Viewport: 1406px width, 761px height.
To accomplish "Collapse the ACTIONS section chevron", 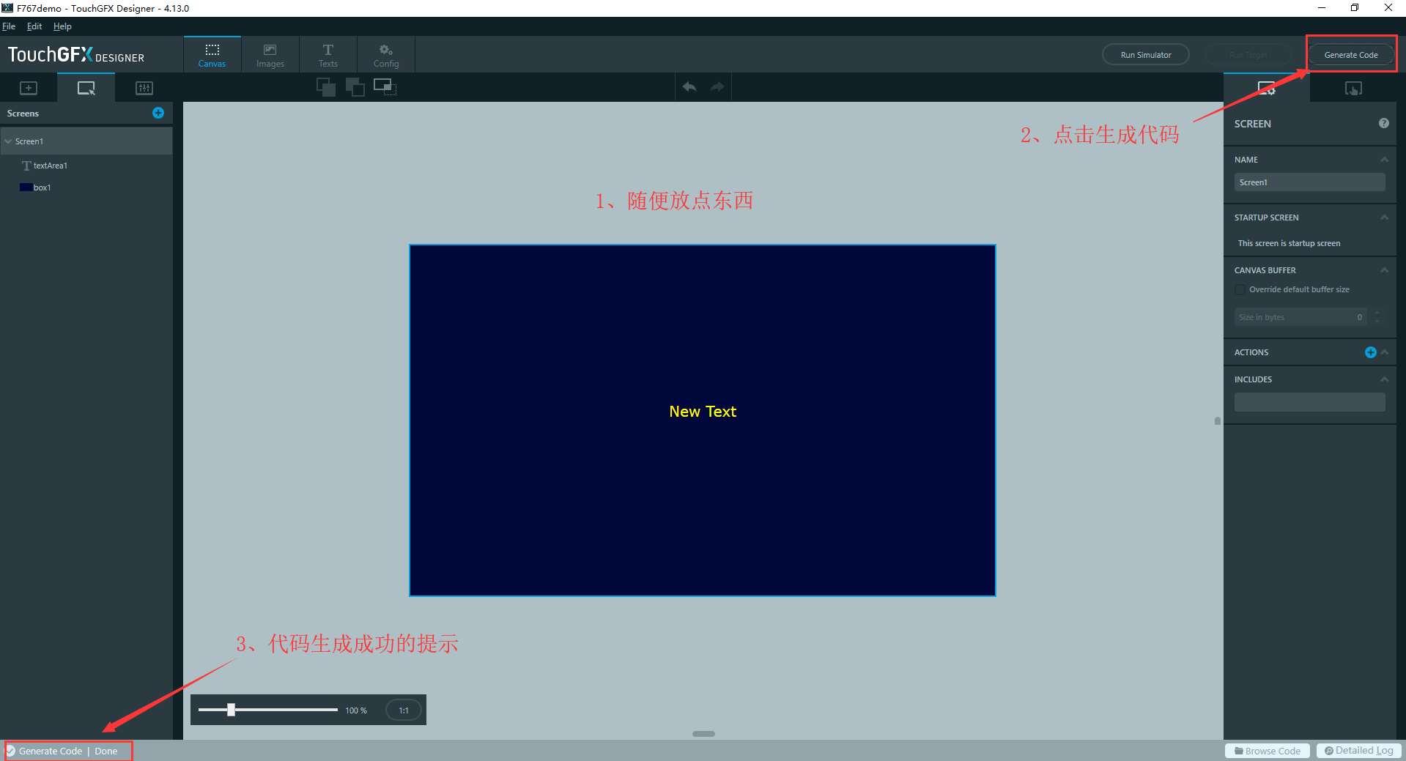I will click(1384, 352).
